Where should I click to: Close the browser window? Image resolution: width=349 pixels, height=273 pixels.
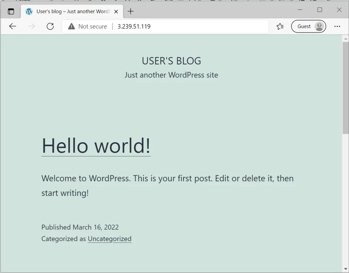[339, 10]
